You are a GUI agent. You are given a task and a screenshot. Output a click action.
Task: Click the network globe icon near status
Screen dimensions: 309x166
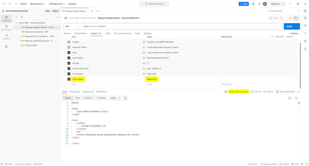[x=225, y=92]
